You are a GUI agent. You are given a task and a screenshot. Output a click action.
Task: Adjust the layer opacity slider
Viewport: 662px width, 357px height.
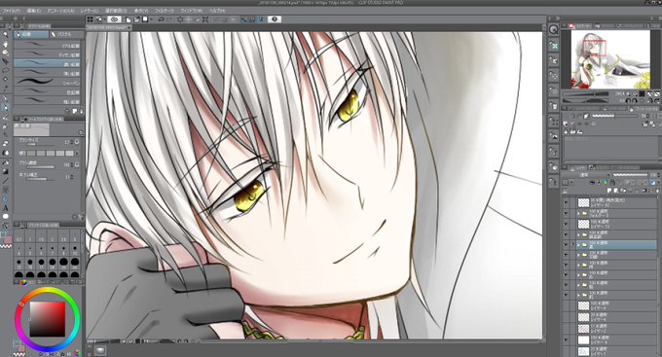(630, 175)
